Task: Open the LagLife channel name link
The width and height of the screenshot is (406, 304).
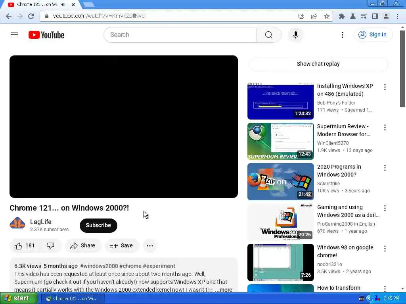Action: (x=41, y=222)
